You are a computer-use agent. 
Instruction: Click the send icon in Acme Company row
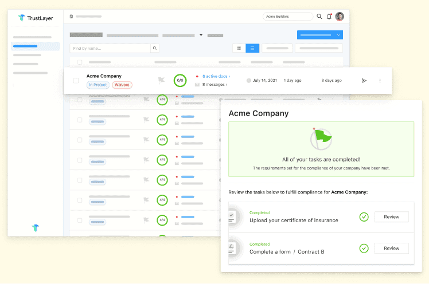[x=364, y=80]
